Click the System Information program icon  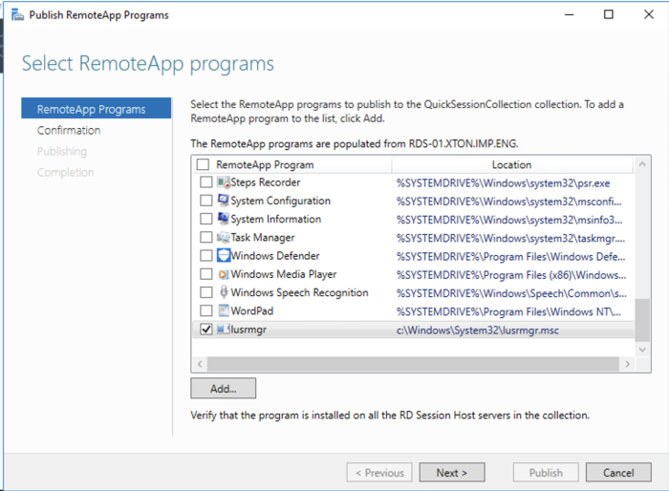[x=223, y=219]
